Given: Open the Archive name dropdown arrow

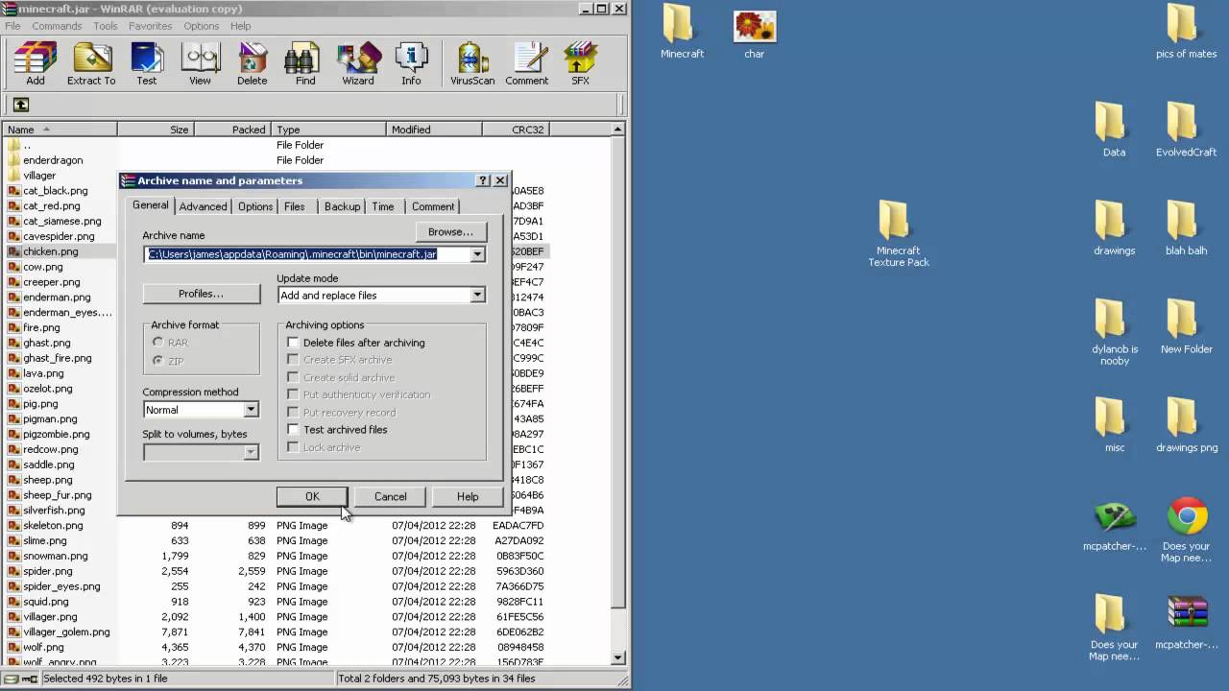Looking at the screenshot, I should click(x=477, y=254).
